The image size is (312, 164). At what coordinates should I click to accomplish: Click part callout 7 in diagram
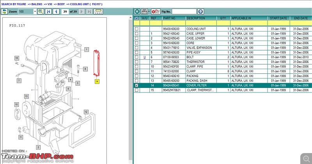[x=19, y=80]
